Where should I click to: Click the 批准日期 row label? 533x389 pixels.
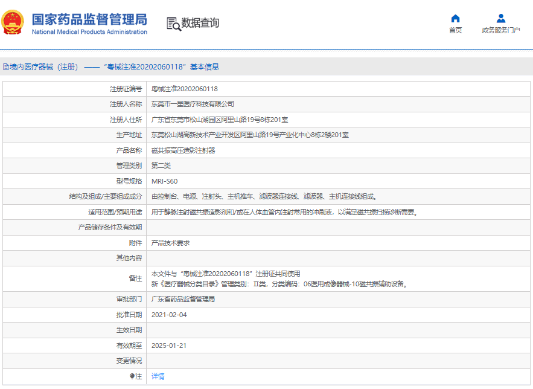pyautogui.click(x=129, y=315)
